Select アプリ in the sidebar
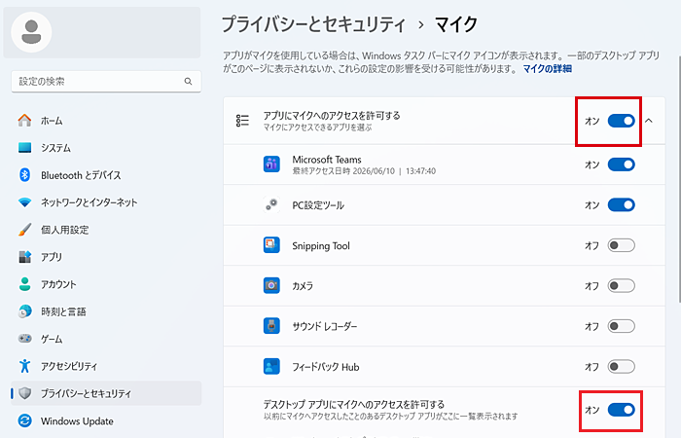Viewport: 681px width, 438px height. (106, 257)
